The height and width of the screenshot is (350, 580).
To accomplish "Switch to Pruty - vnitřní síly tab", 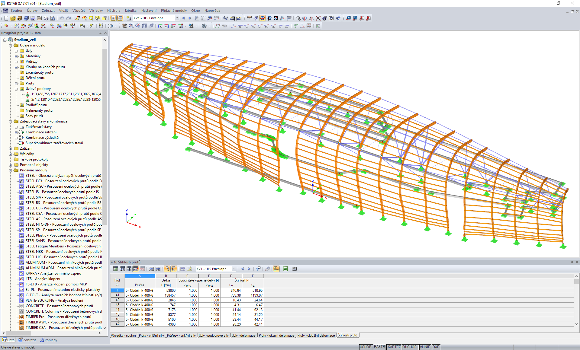I will pyautogui.click(x=151, y=336).
